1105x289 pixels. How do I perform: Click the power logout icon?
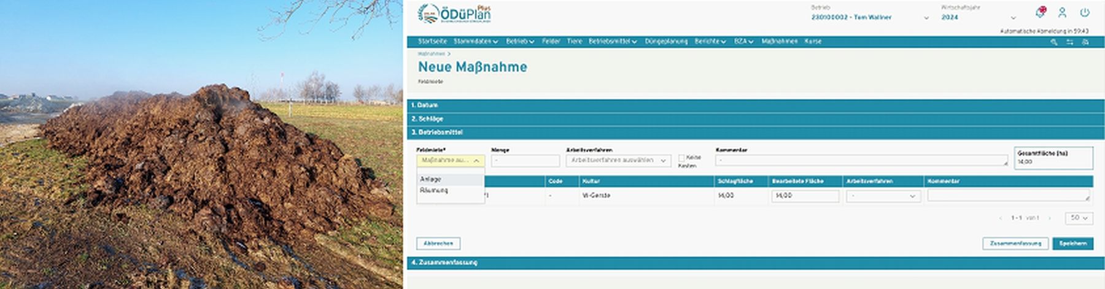[1085, 13]
